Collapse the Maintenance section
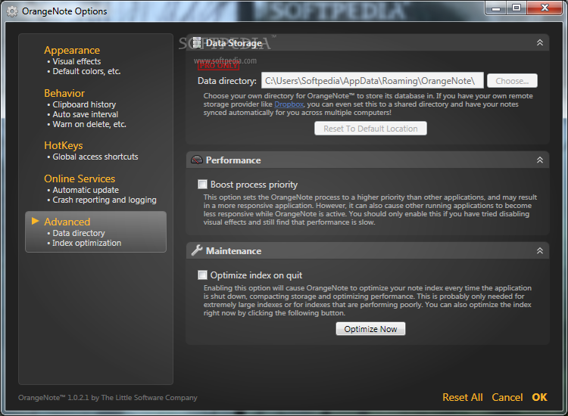The height and width of the screenshot is (416, 568). click(540, 250)
